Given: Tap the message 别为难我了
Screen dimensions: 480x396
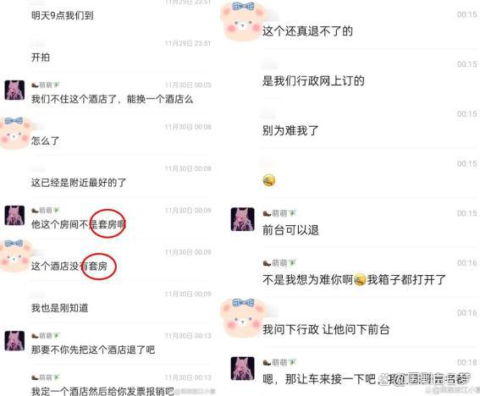Looking at the screenshot, I should pos(290,130).
